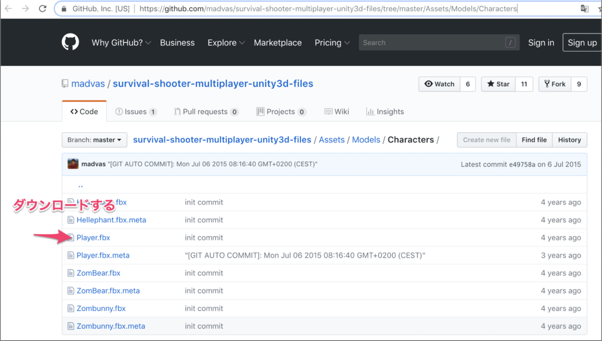Open init commit message for Zombunny.fbx.meta

tap(204, 326)
